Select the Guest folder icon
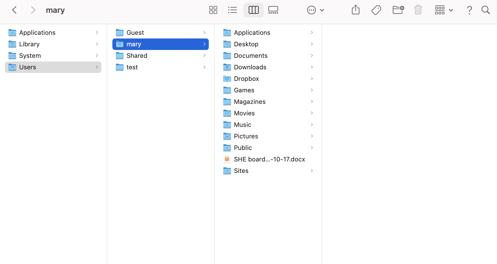Screen dimensions: 497x264 click(120, 33)
